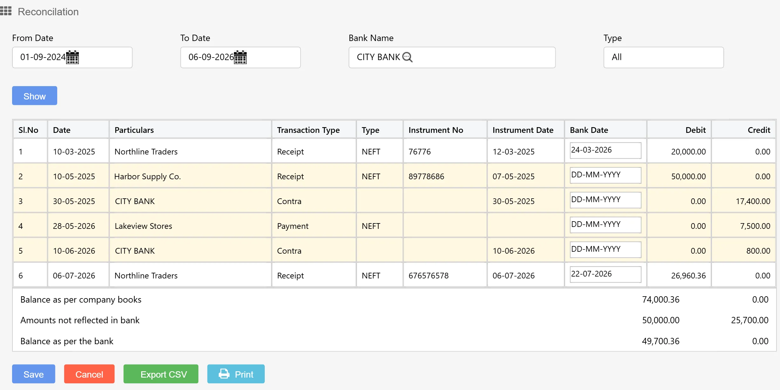The image size is (780, 390).
Task: Click the red Cancel button
Action: pyautogui.click(x=89, y=374)
